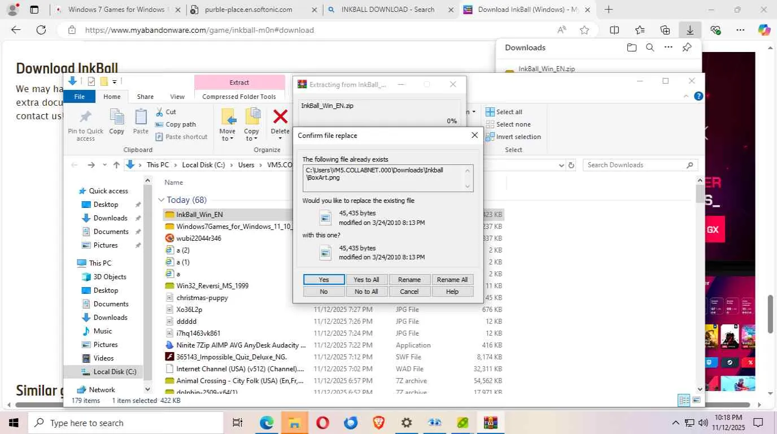Screen dimensions: 777x434
Task: Open Help in the replace dialog
Action: [452, 292]
